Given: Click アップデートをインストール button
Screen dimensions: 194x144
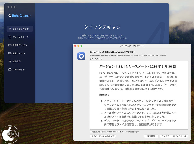Looking at the screenshot, I should [174, 136].
